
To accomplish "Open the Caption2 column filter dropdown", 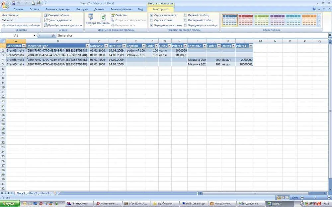I will pos(205,46).
